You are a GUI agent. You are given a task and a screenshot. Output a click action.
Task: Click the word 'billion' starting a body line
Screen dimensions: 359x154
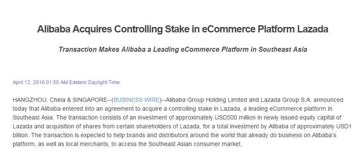[20, 135]
